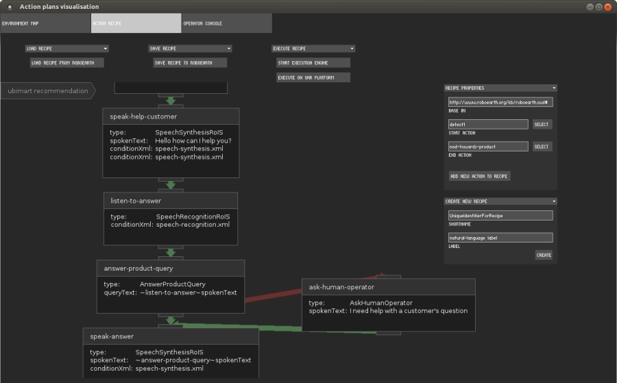Collapse the Create New Recipe panel
617x383 pixels.
[554, 201]
